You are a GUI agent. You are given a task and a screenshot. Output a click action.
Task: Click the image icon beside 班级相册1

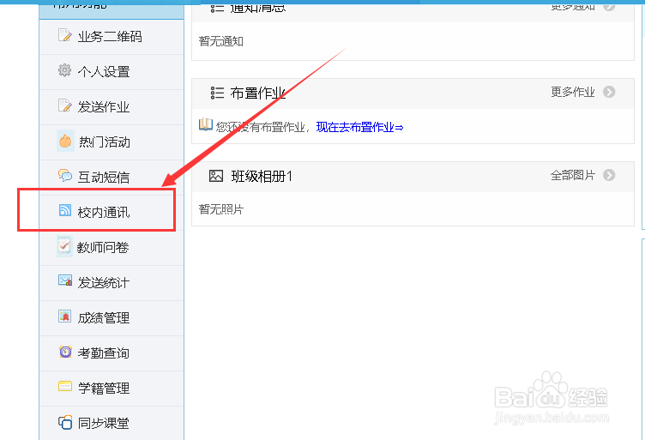coord(216,176)
